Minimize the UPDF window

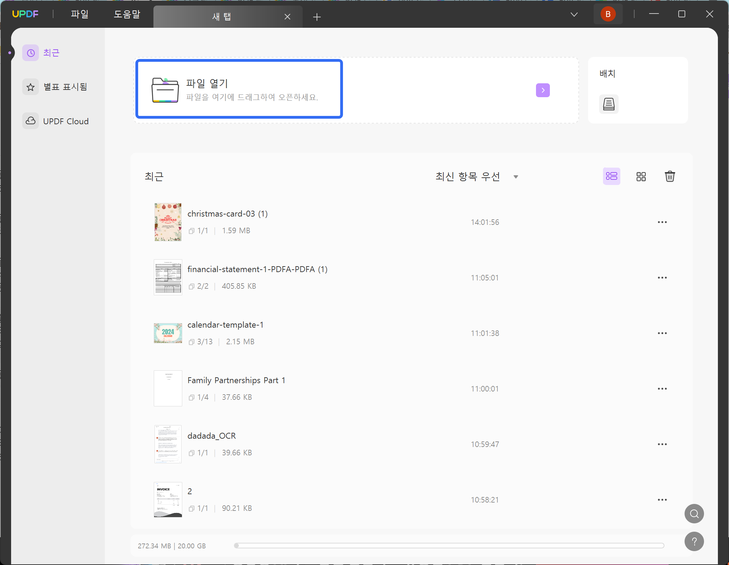pyautogui.click(x=654, y=14)
